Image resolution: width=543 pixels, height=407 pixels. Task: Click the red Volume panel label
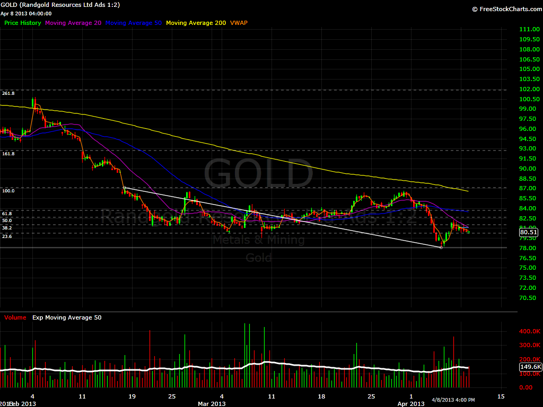pyautogui.click(x=15, y=317)
